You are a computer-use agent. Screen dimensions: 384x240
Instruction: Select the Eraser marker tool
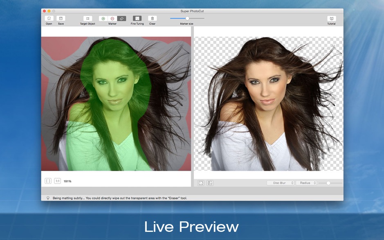121,18
